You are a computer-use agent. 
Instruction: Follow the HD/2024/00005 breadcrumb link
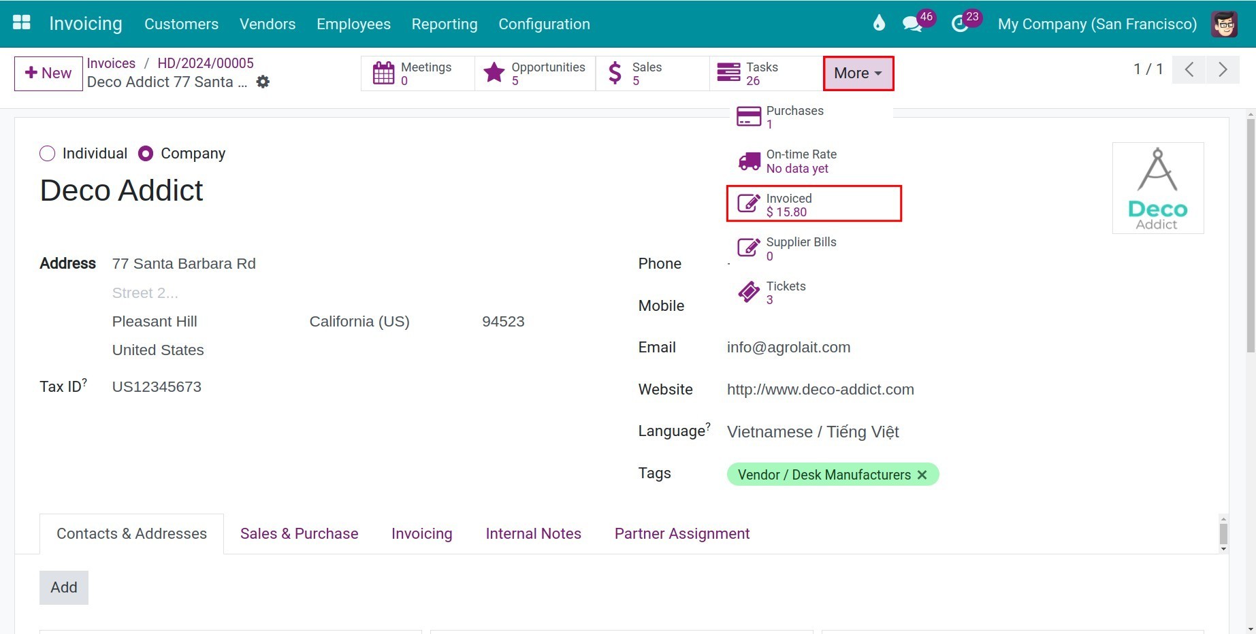(x=206, y=63)
